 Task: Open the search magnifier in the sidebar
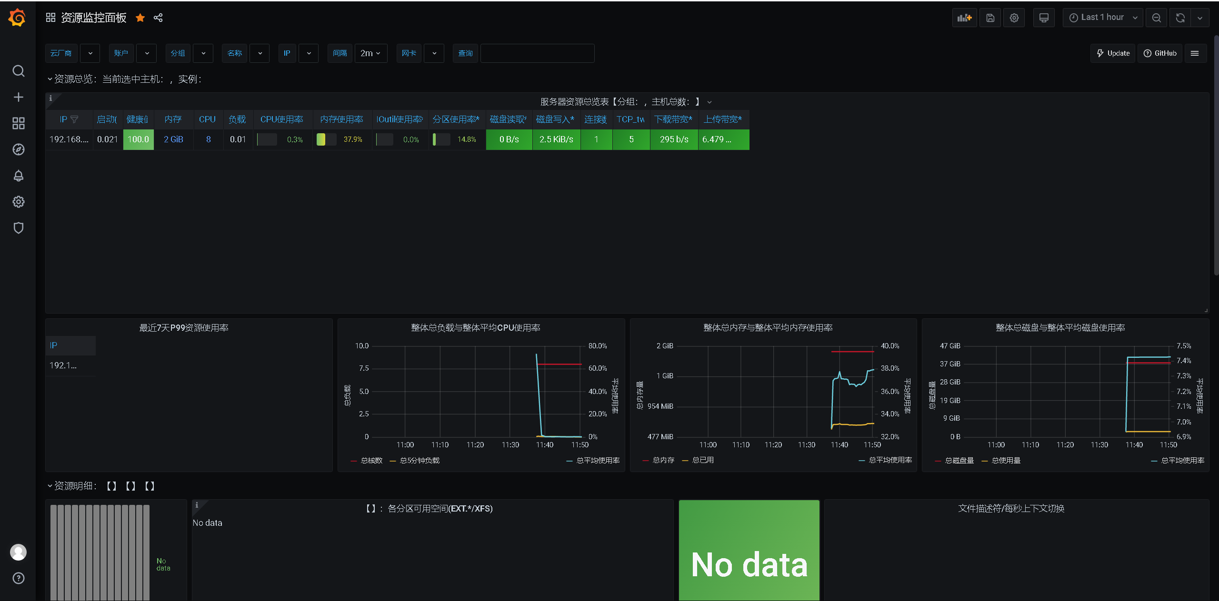pyautogui.click(x=18, y=71)
